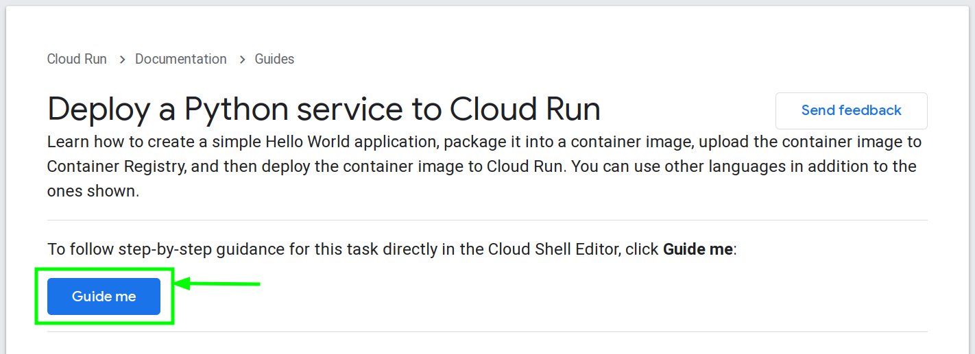Click the page title Deploy a Python service

click(324, 109)
